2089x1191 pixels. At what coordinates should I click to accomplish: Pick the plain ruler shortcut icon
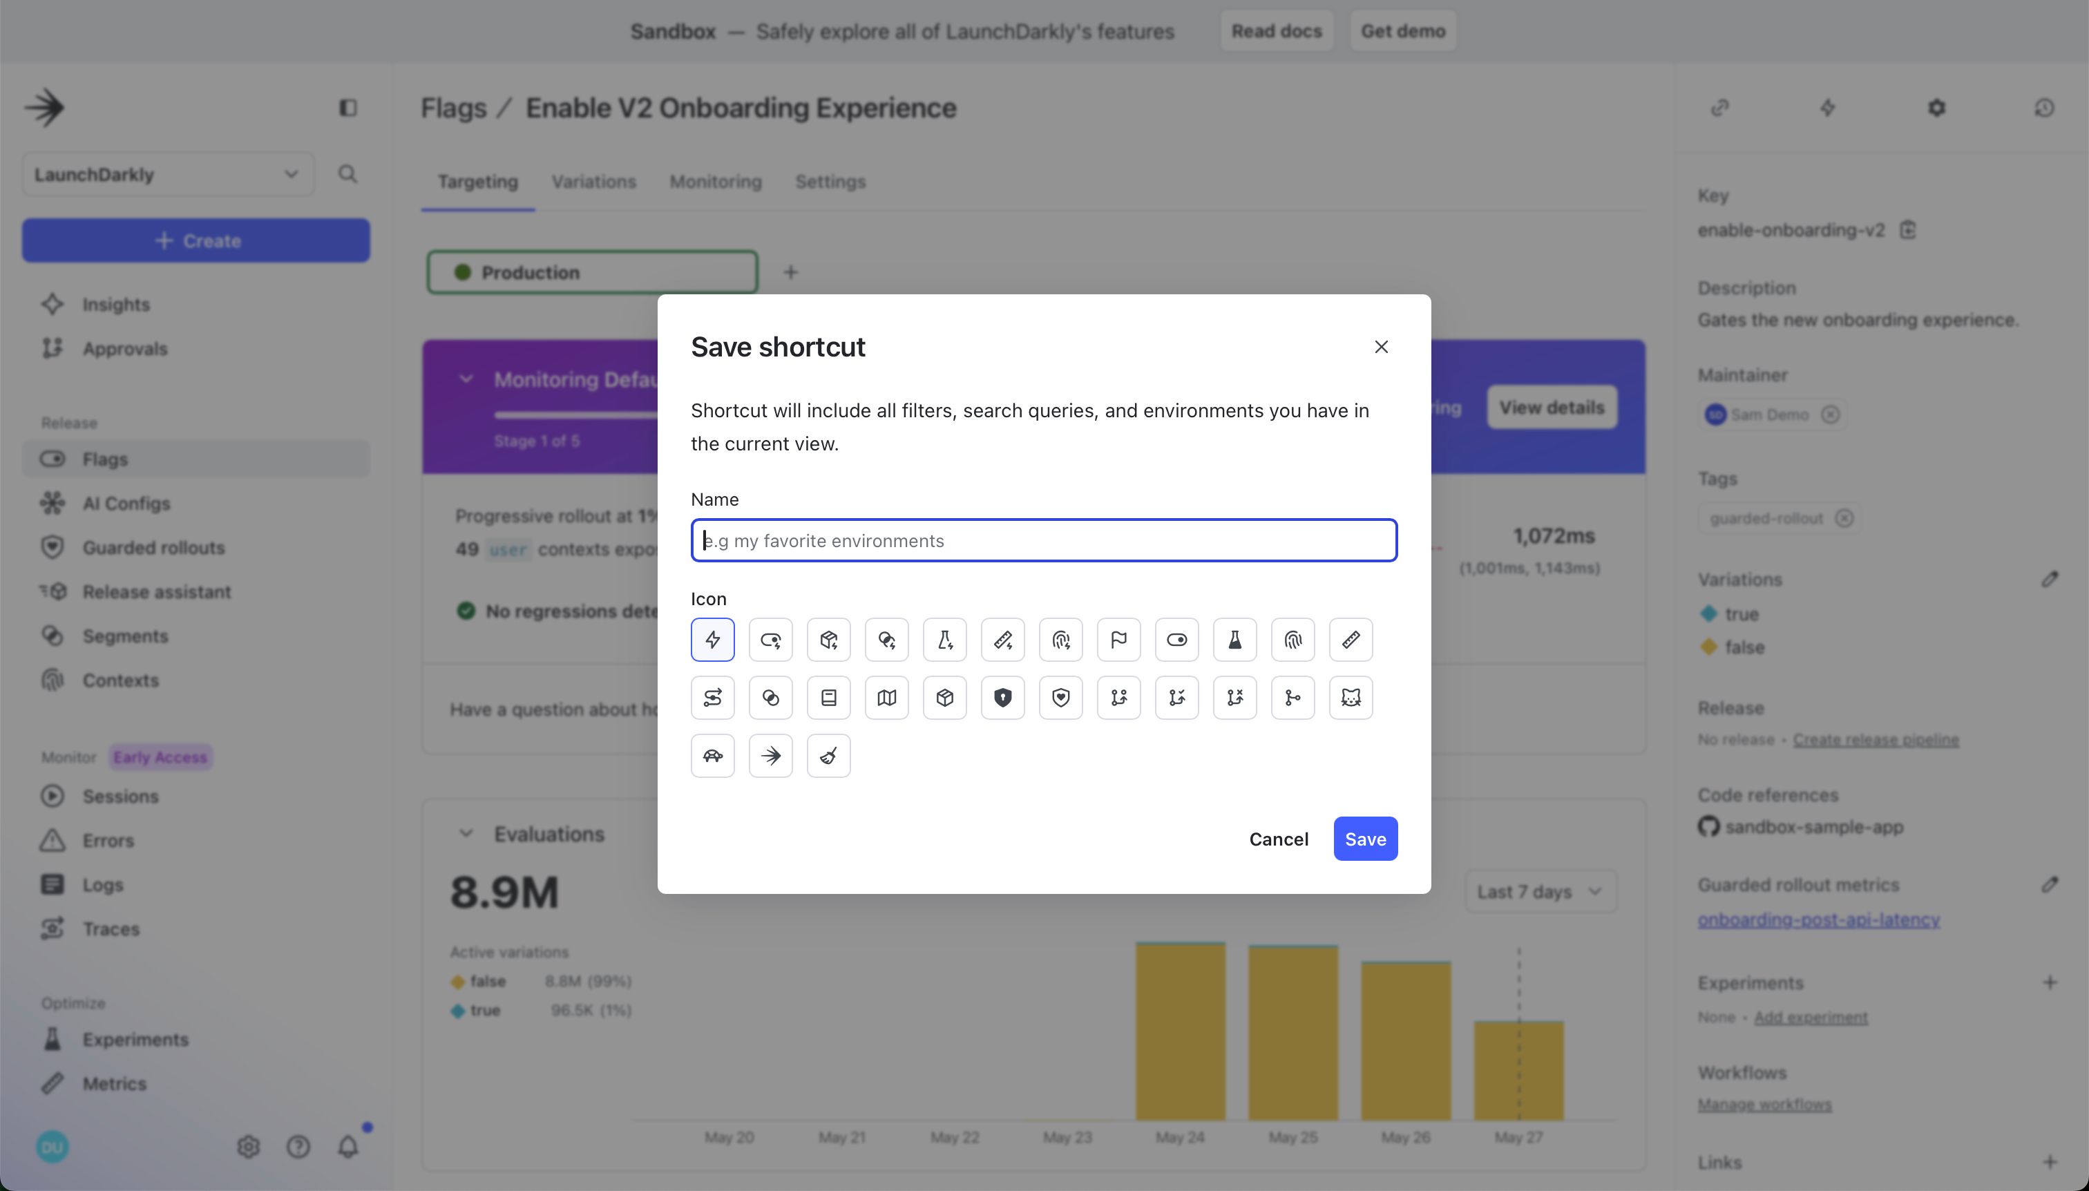click(x=1351, y=640)
